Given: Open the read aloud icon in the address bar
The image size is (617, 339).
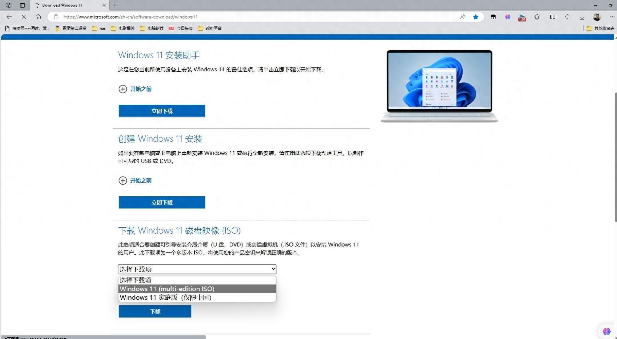Looking at the screenshot, I should click(x=463, y=17).
